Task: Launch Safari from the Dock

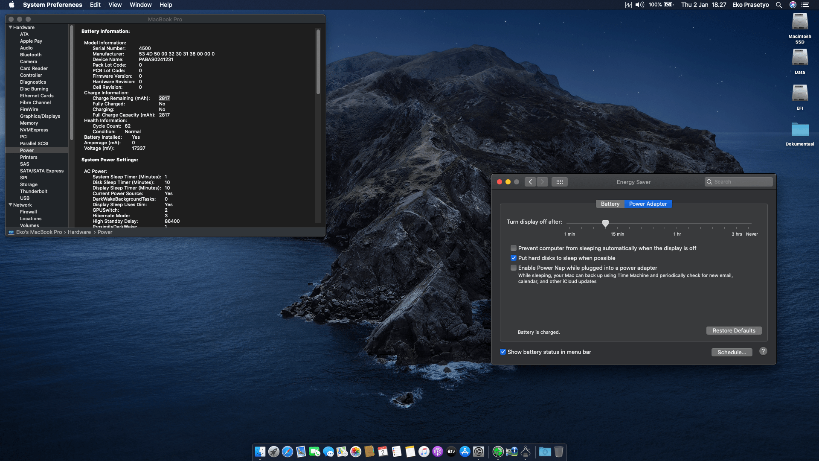Action: [x=288, y=452]
